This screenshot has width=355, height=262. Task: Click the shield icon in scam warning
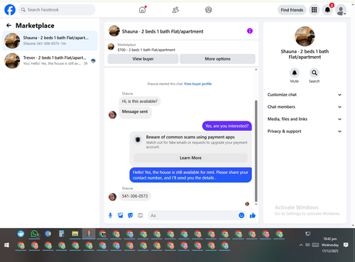coord(138,140)
